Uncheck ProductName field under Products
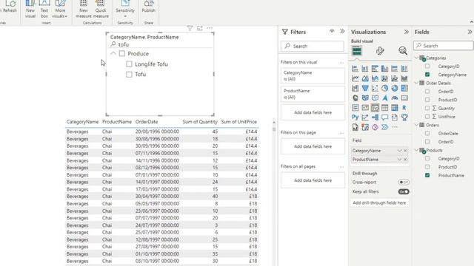 point(427,175)
